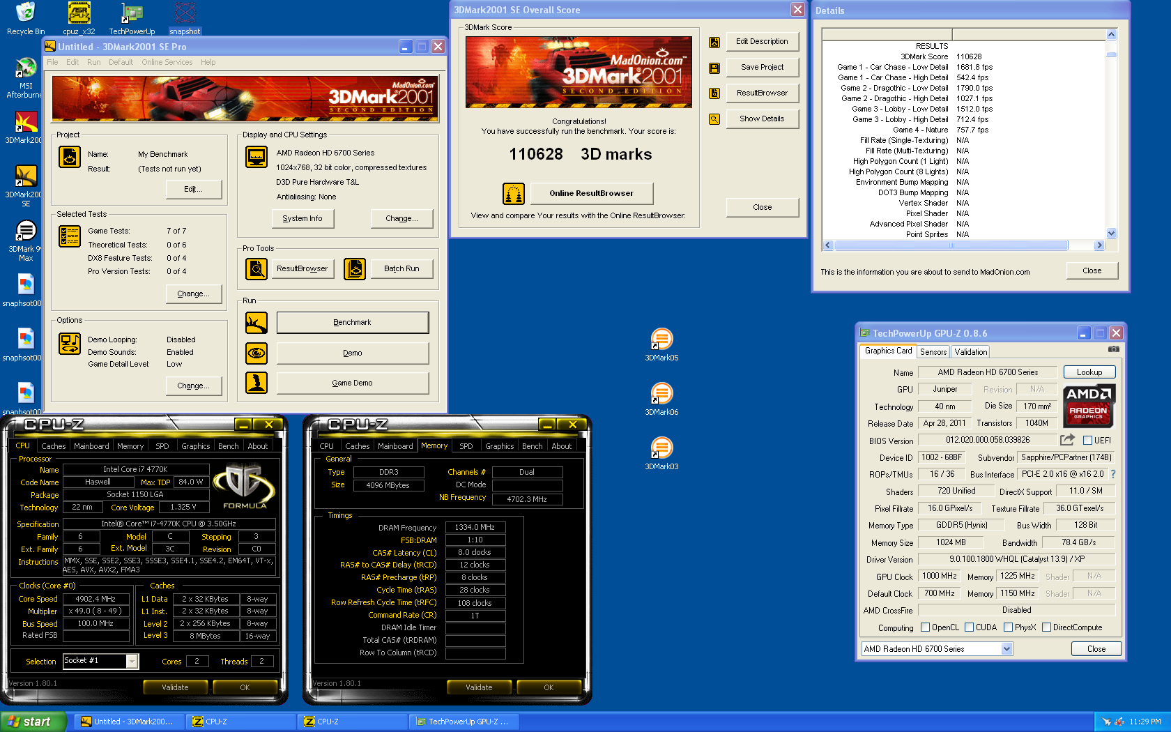Open the File menu in 3DMark2001
The image size is (1171, 732).
[52, 62]
